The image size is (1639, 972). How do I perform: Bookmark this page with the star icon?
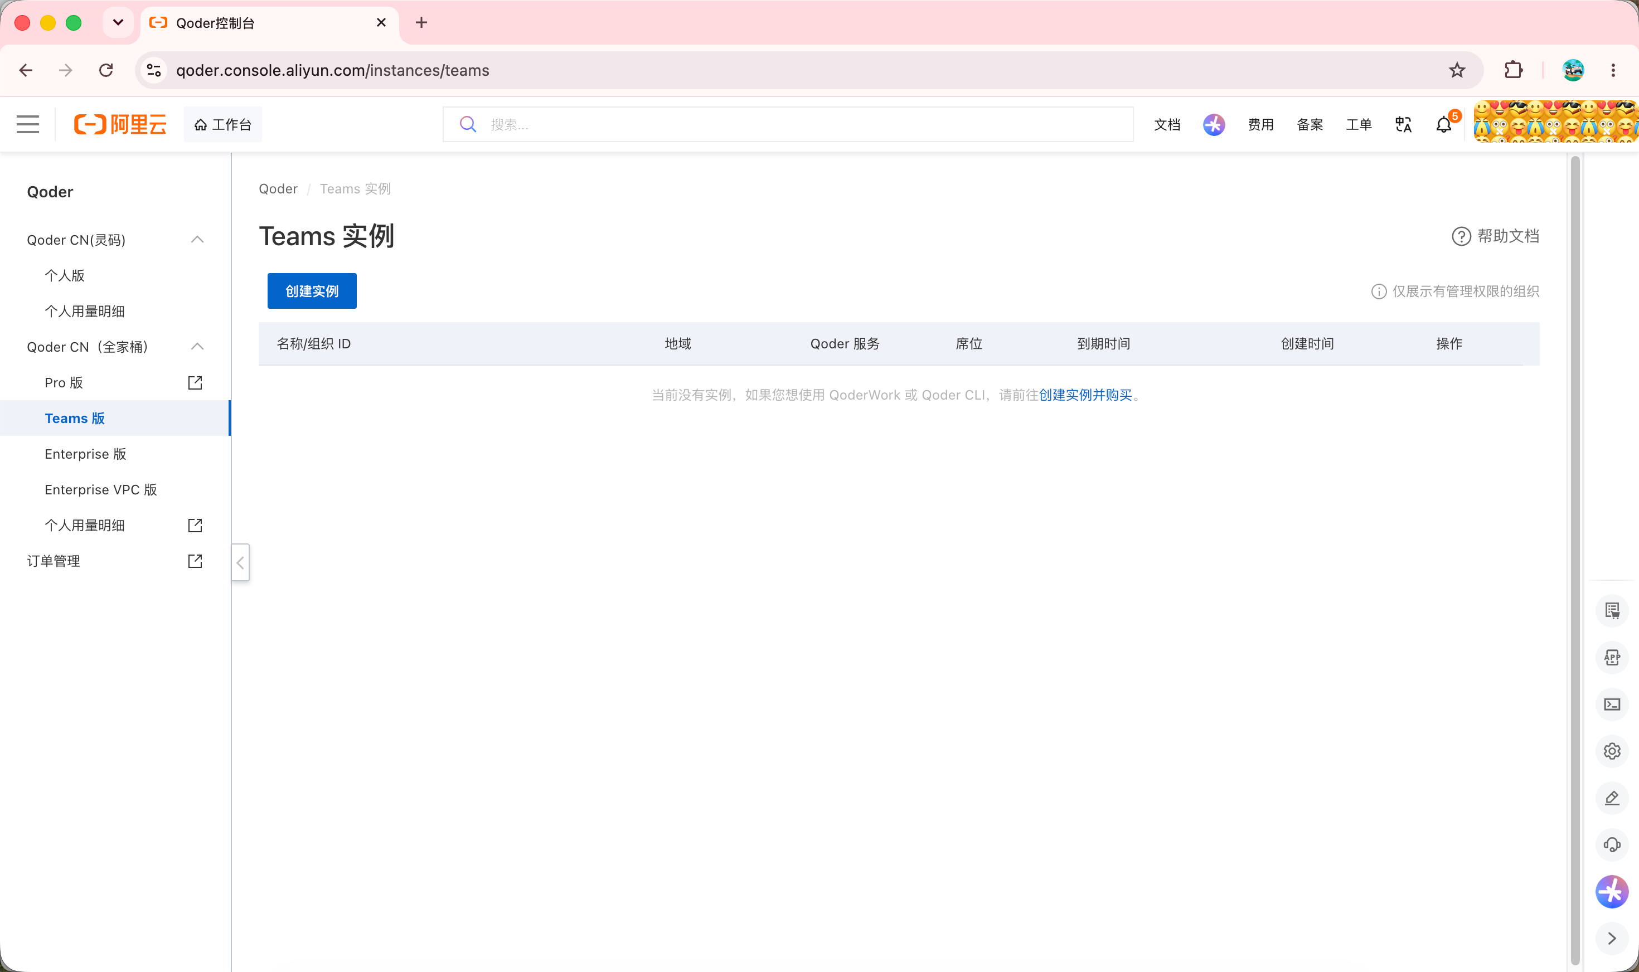tap(1457, 70)
